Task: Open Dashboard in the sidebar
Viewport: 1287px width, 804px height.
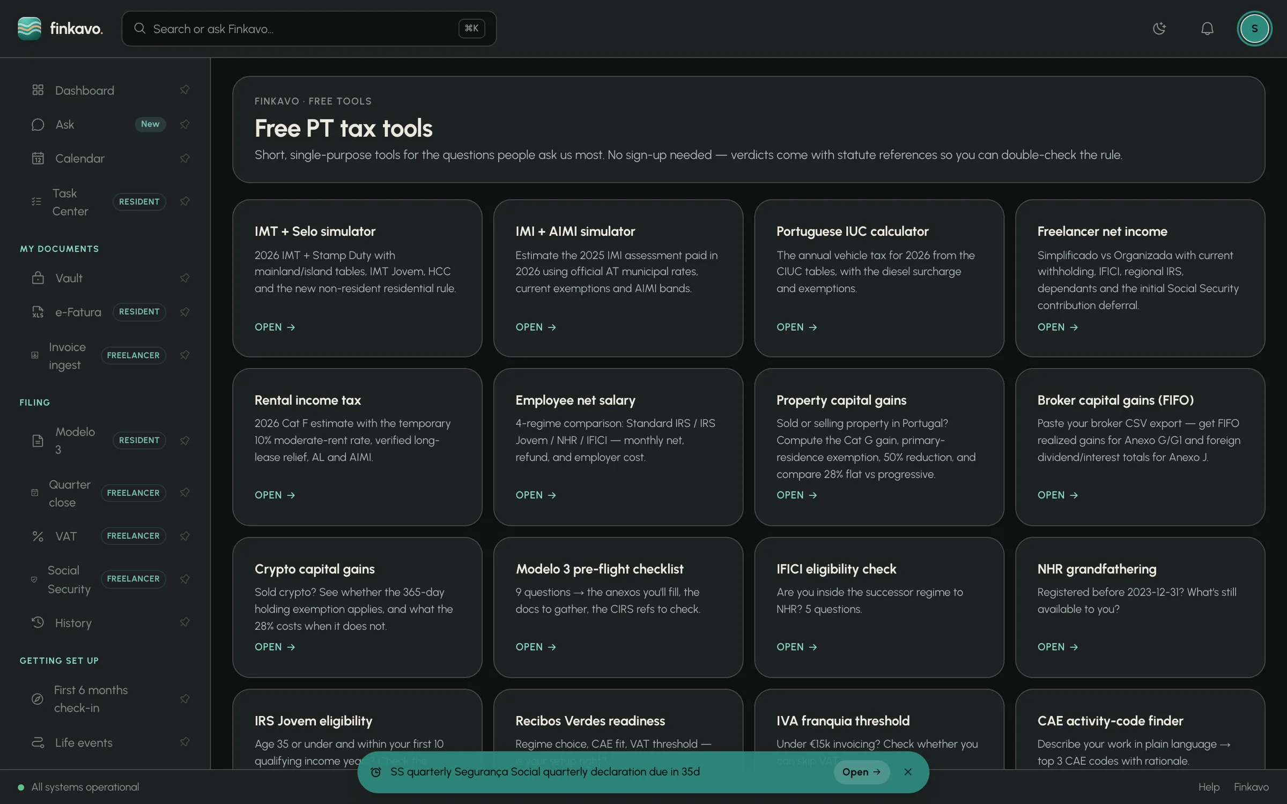Action: point(84,90)
